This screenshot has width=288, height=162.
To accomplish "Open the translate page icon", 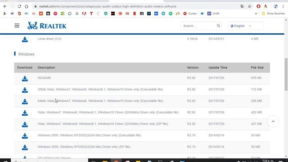I will coord(242,6).
